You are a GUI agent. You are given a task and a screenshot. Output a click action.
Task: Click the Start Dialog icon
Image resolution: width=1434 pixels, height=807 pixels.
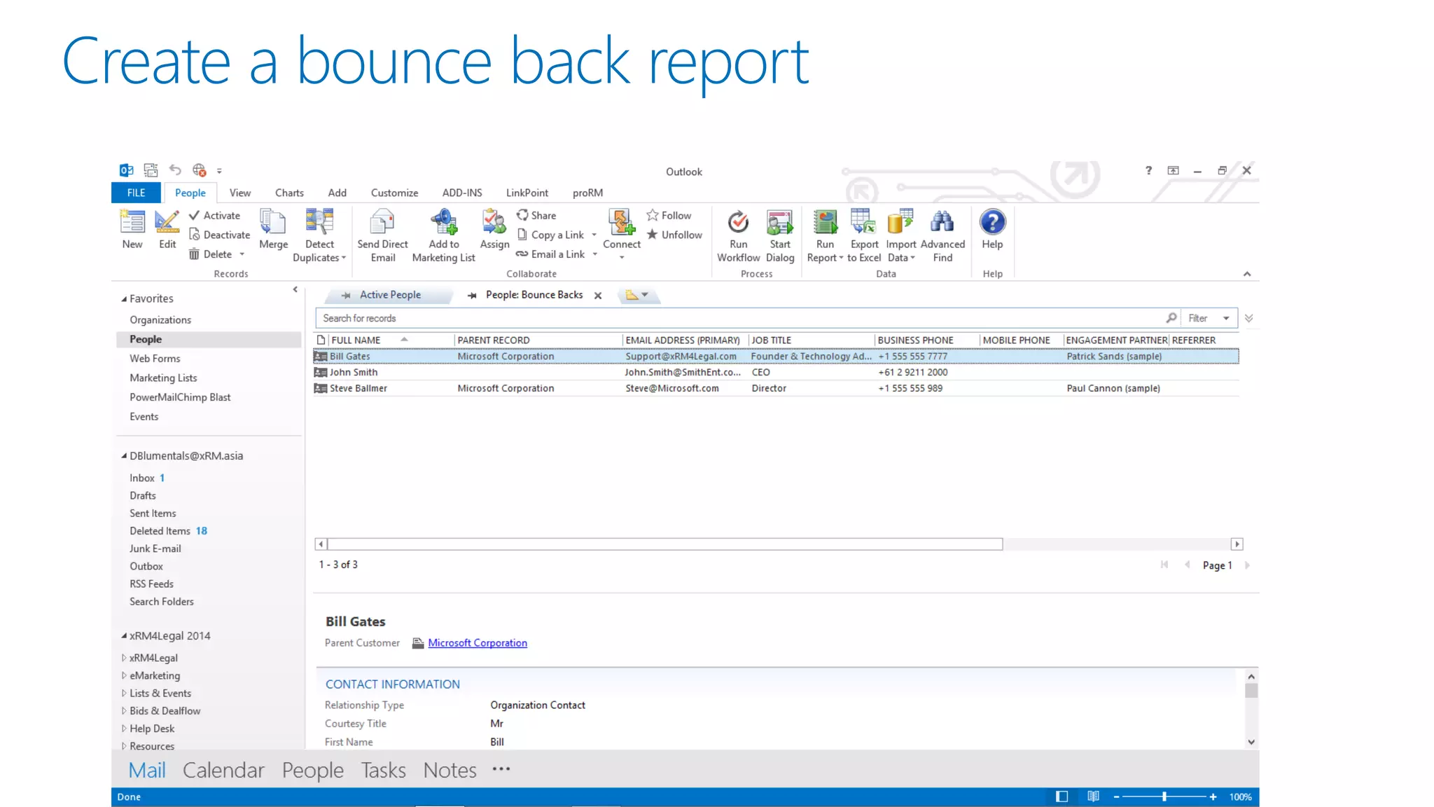(780, 222)
